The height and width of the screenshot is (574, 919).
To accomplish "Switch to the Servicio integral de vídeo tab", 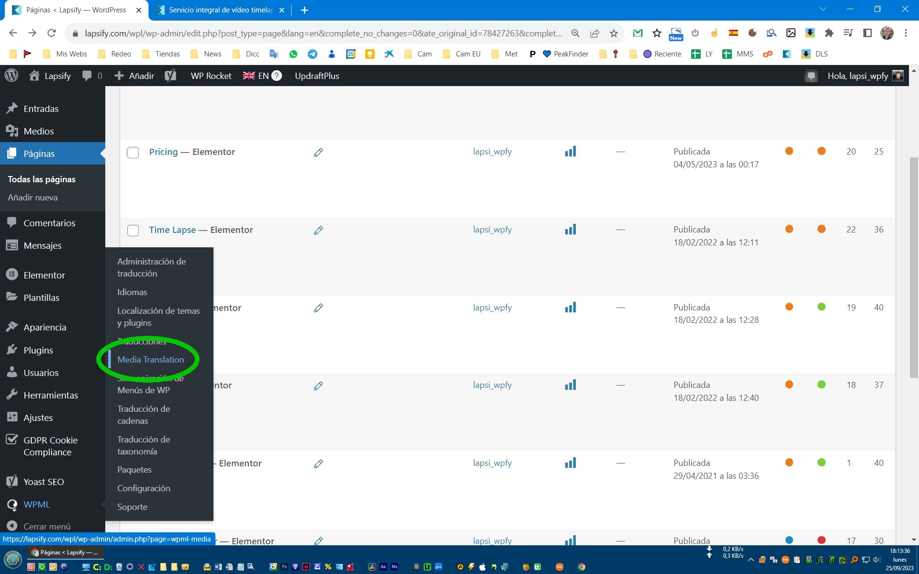I will click(221, 10).
